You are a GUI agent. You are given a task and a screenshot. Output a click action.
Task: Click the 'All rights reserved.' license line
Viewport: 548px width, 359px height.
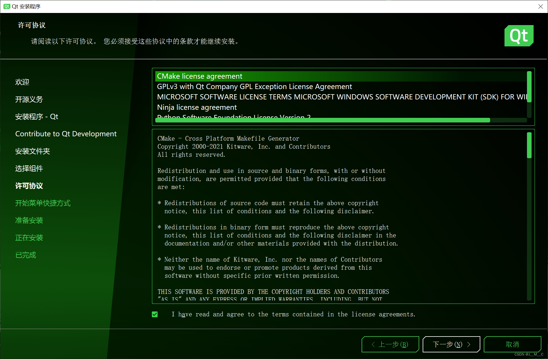[x=191, y=155]
